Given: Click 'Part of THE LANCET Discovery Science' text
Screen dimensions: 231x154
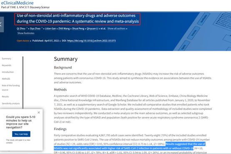Looking at the screenshot, I should [x=25, y=7].
